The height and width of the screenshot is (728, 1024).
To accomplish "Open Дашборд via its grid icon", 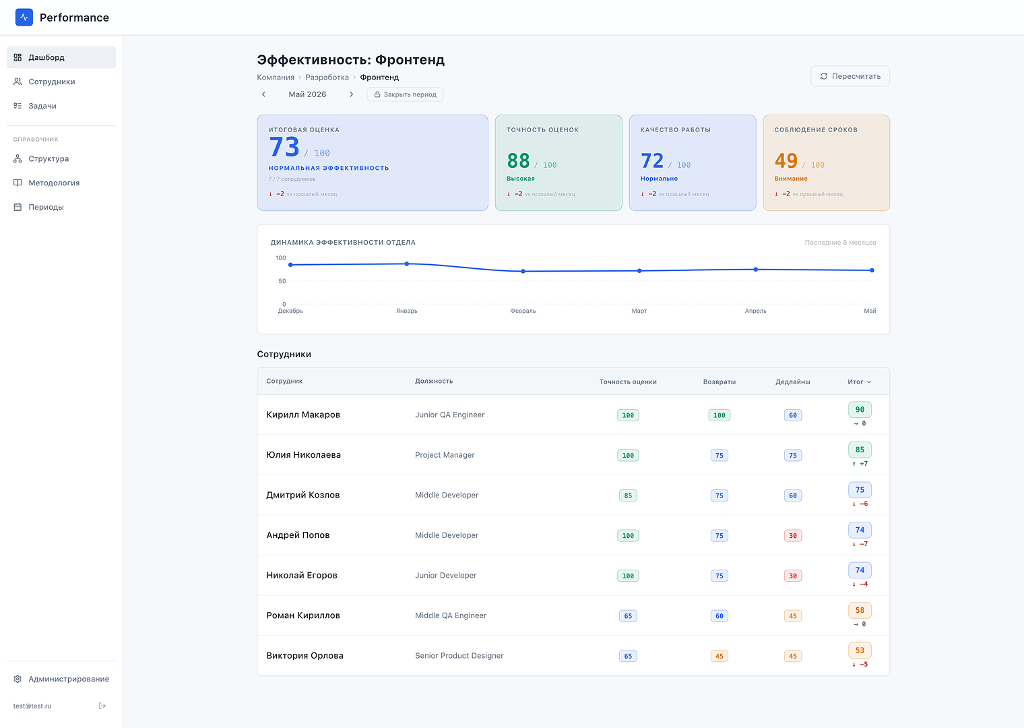I will (18, 57).
